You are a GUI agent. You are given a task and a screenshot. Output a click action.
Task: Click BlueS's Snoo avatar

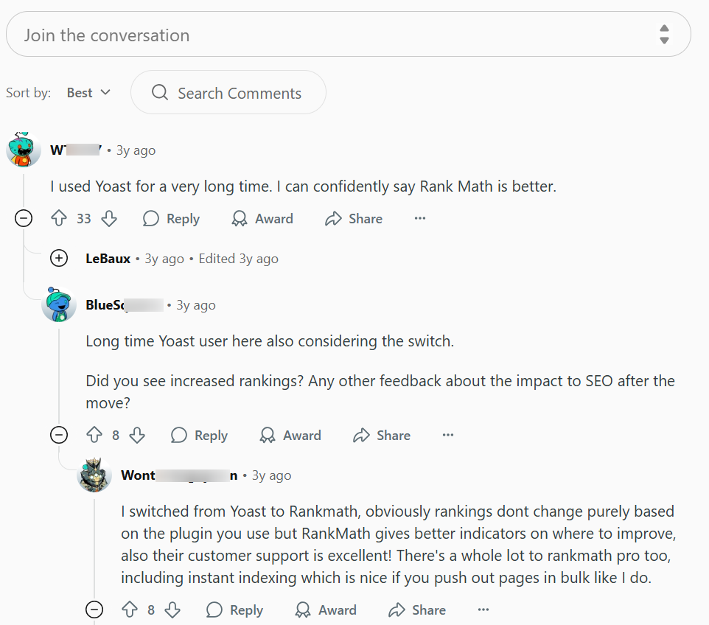tap(59, 304)
